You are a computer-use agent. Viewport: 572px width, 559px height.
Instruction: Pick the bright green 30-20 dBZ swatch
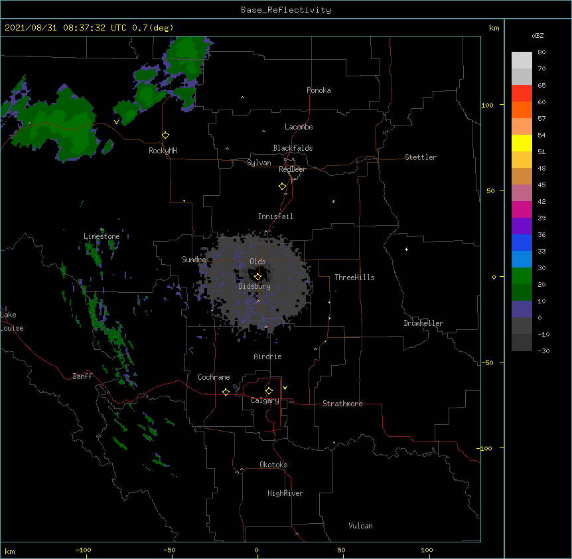click(522, 276)
